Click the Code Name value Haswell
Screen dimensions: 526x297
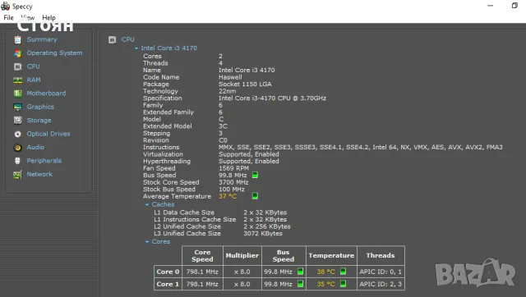pyautogui.click(x=230, y=77)
